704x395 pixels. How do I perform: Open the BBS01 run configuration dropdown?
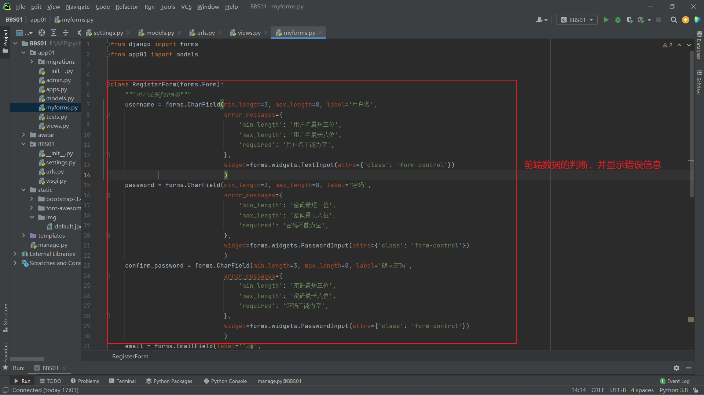[577, 20]
